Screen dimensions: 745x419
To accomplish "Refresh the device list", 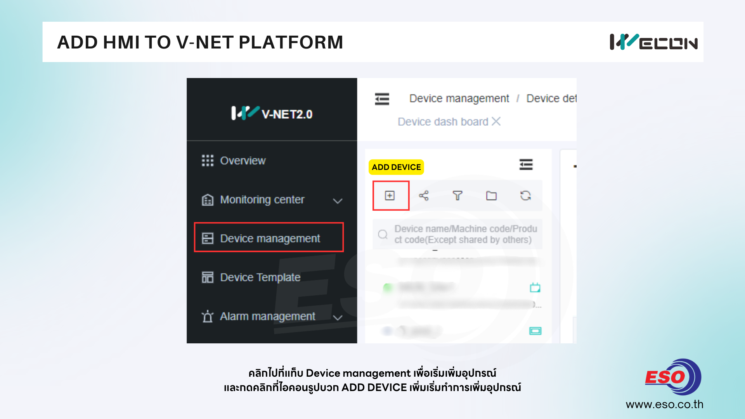I will click(x=525, y=196).
